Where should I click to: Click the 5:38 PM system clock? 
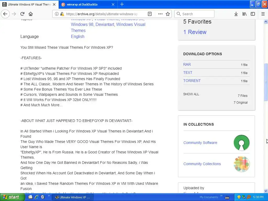pyautogui.click(x=258, y=197)
